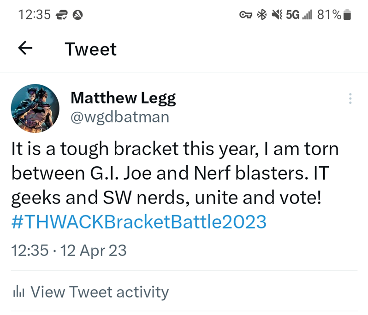Open the @wgdbatman handle
368x315 pixels.
click(120, 117)
